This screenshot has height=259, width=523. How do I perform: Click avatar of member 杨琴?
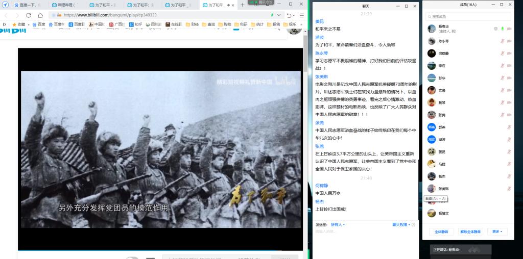432,102
